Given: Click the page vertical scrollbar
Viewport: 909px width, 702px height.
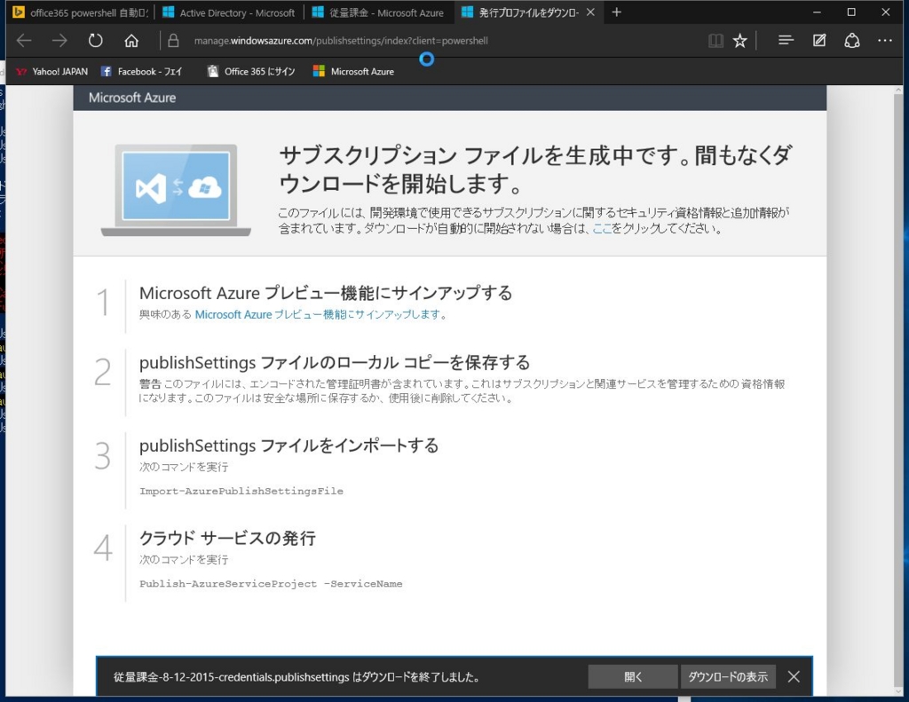Looking at the screenshot, I should 898,391.
